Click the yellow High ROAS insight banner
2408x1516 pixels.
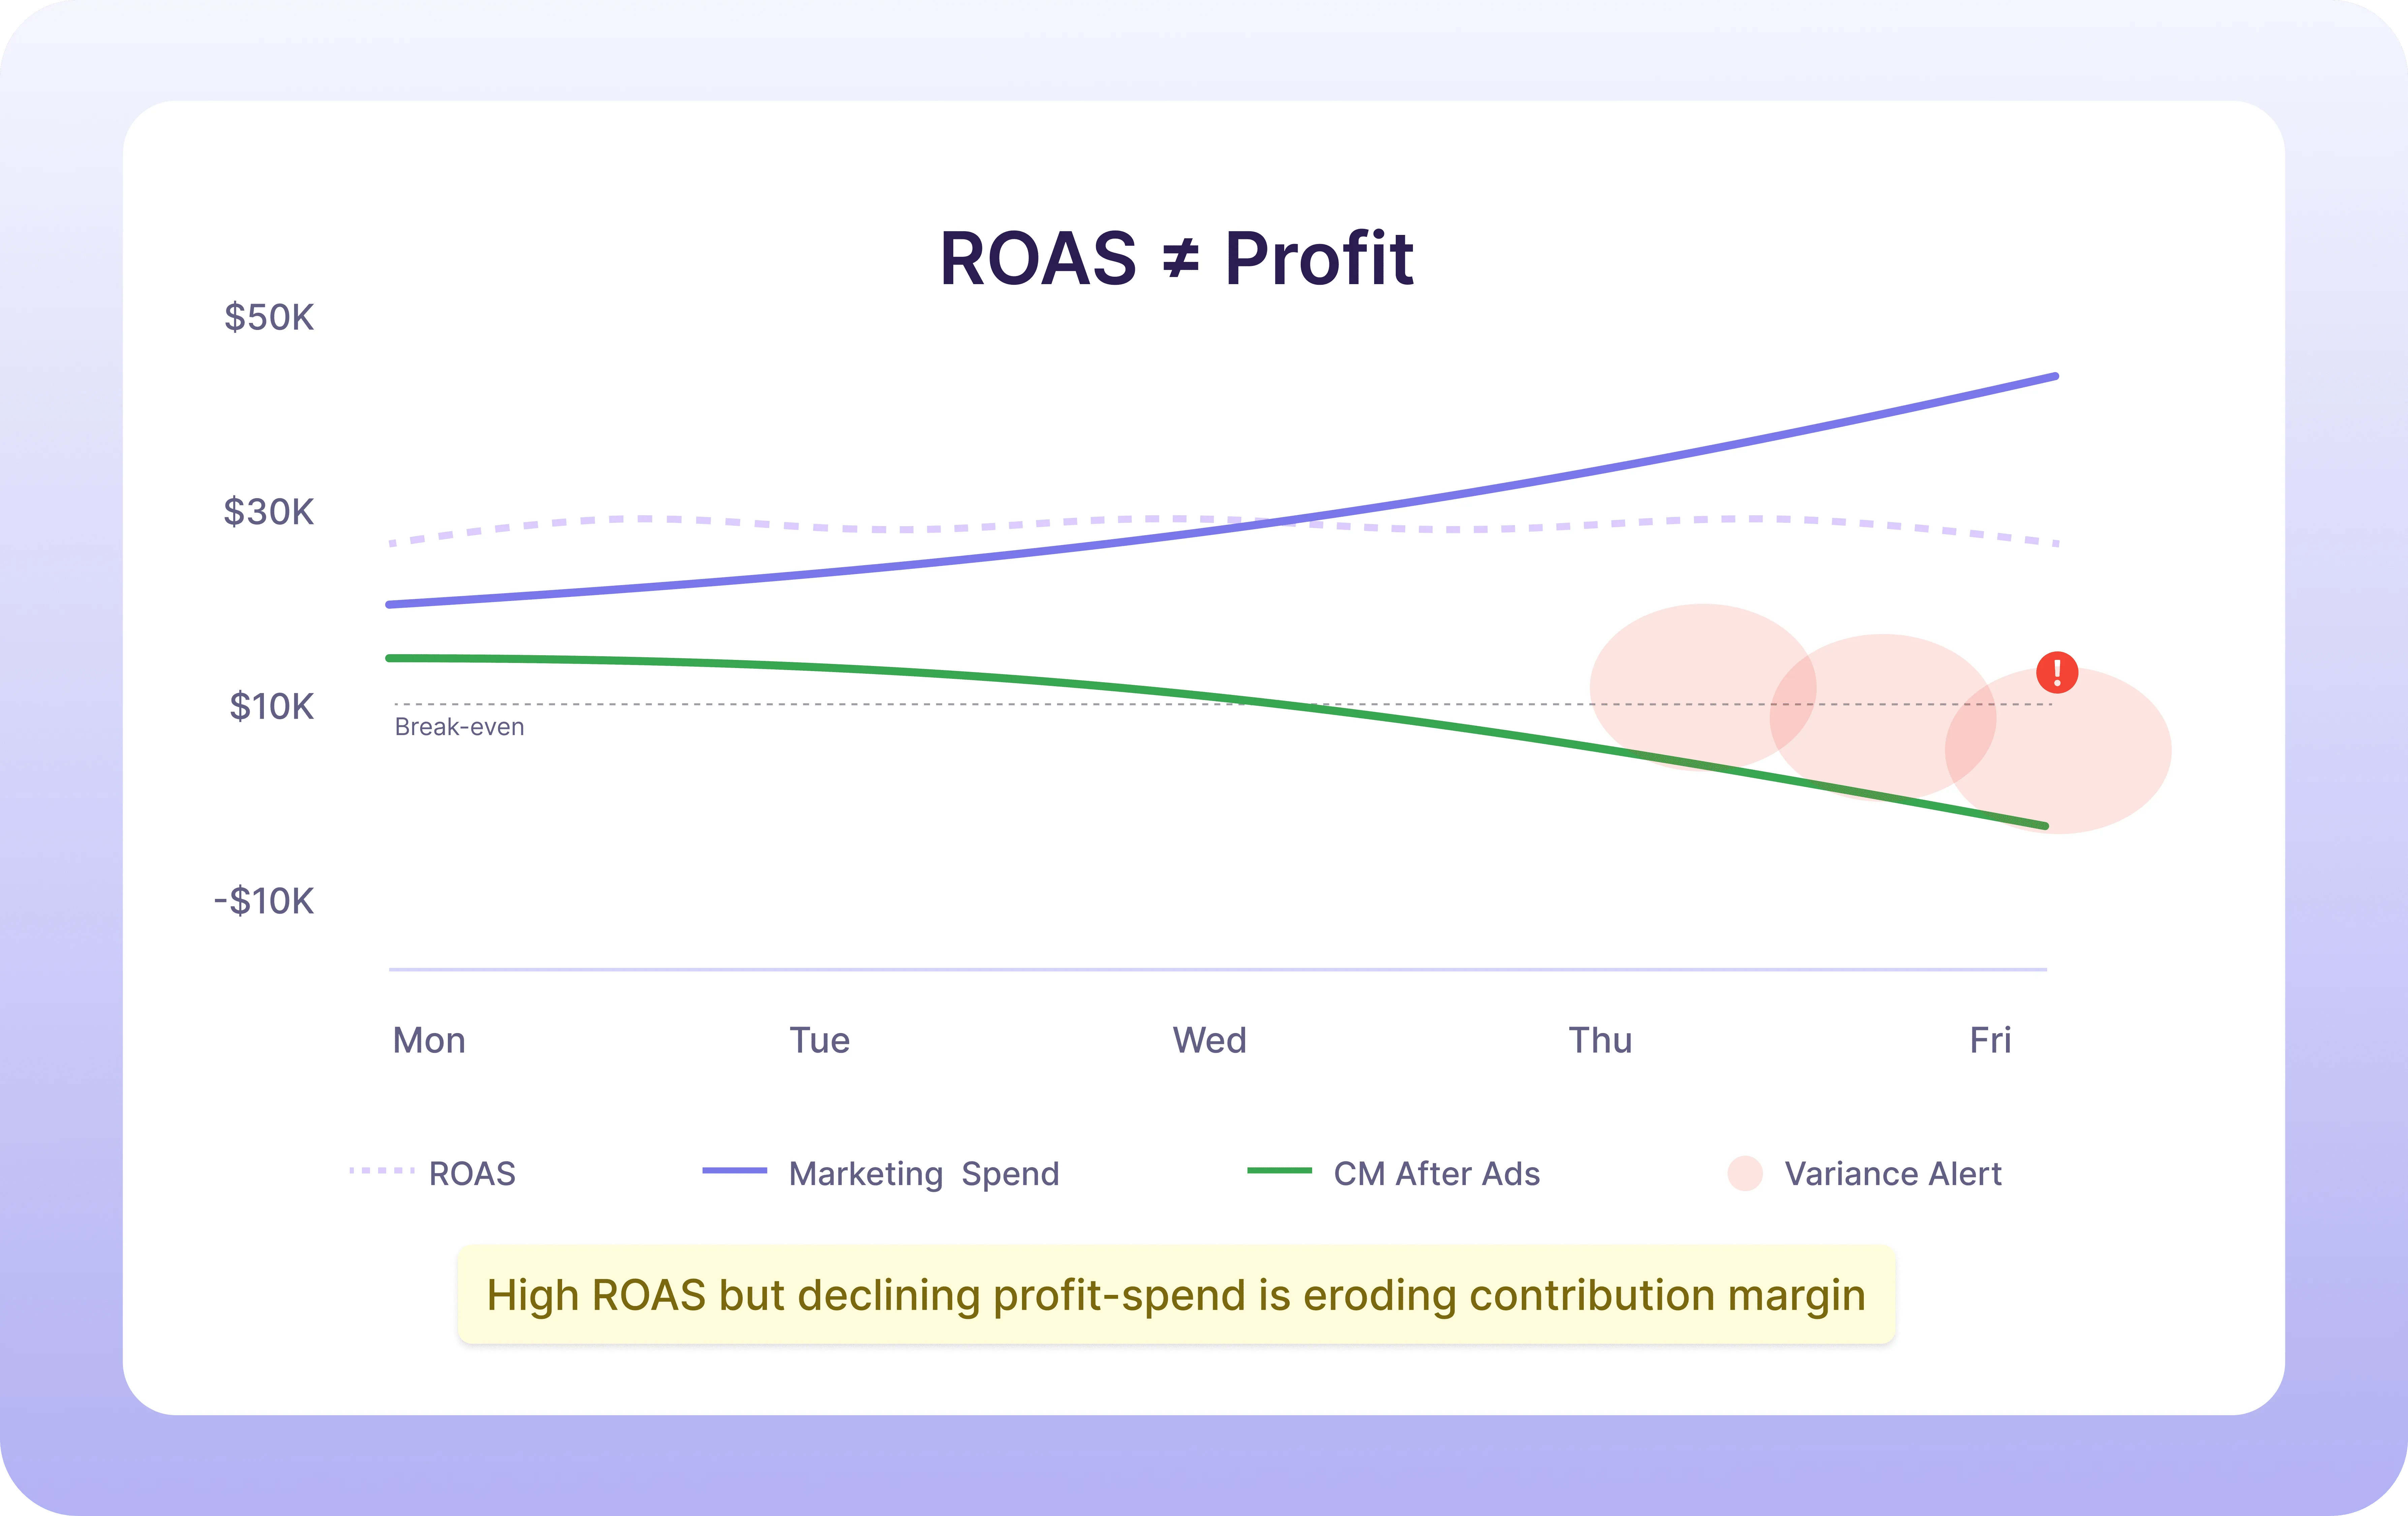[x=1176, y=1295]
